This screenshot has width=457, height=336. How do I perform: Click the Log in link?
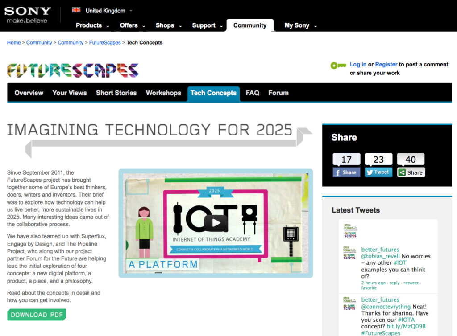(358, 64)
